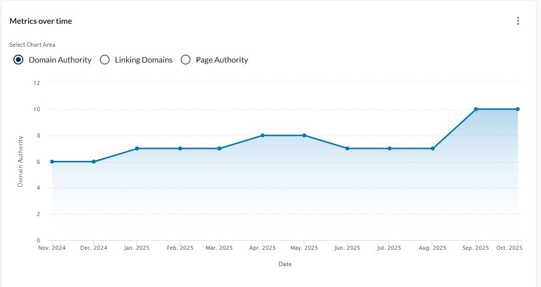The height and width of the screenshot is (287, 541).
Task: Select the Aug. 2025 data point
Action: click(x=433, y=148)
